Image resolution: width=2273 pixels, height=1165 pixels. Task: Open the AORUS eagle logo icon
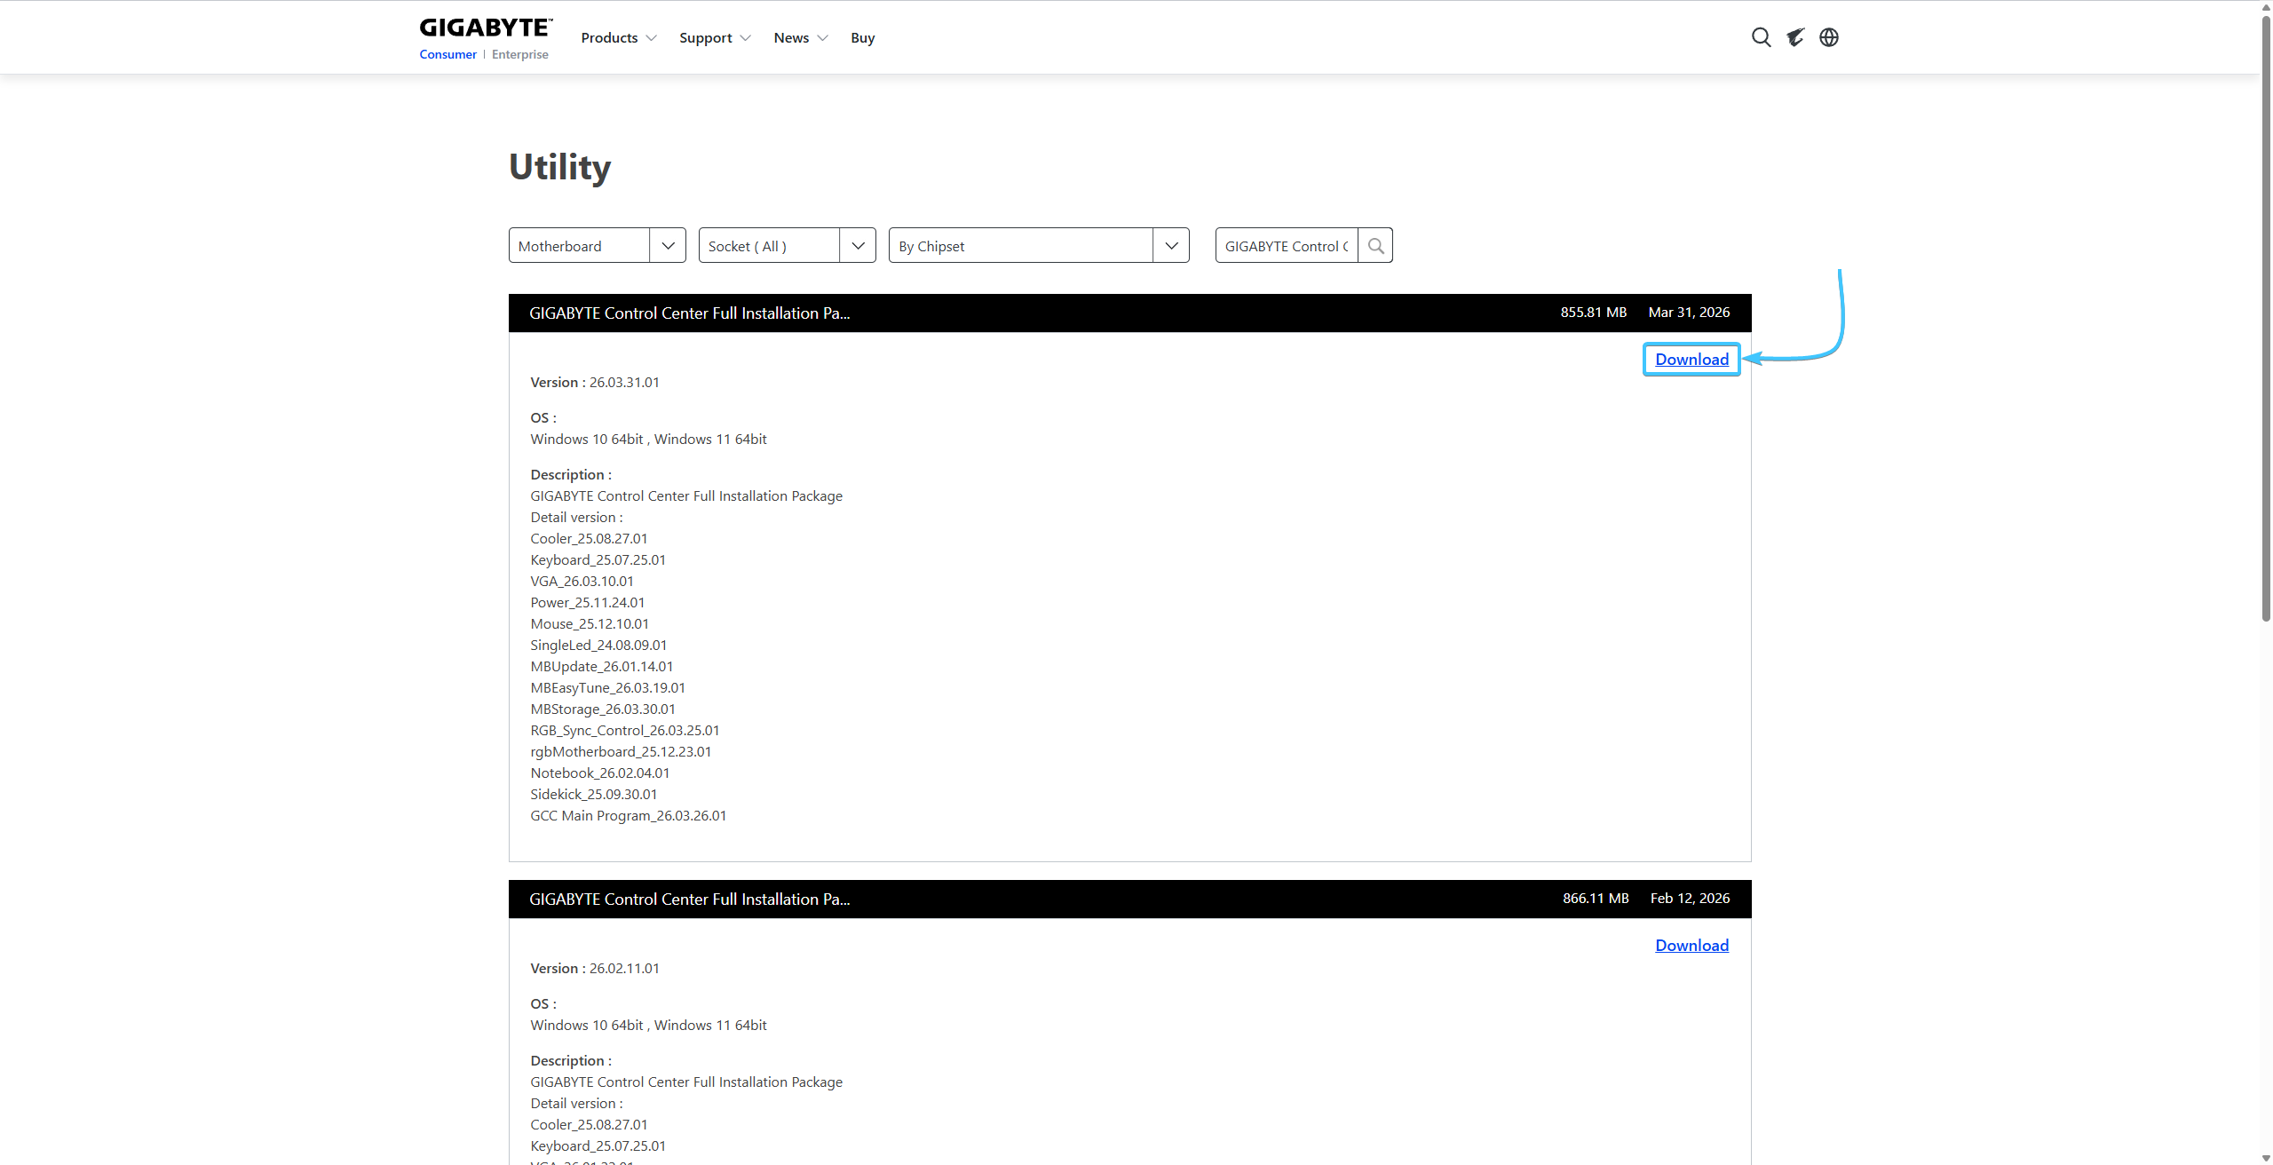[1795, 37]
